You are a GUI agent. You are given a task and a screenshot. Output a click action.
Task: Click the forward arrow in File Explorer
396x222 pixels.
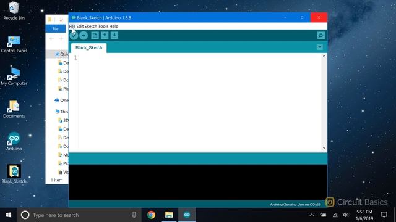(x=61, y=39)
